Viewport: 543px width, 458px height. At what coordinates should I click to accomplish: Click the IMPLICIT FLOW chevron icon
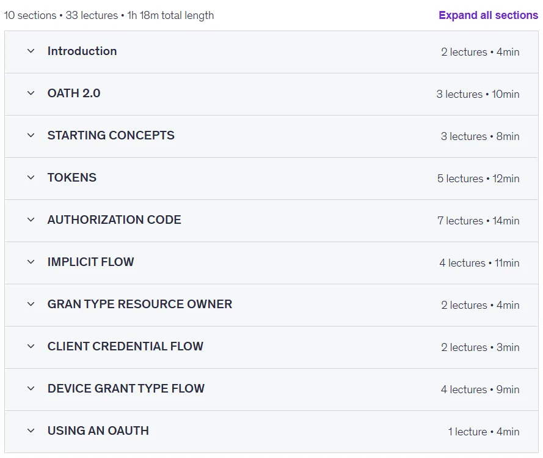[31, 262]
